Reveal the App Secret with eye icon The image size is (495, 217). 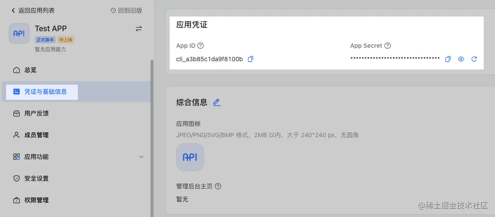point(461,59)
